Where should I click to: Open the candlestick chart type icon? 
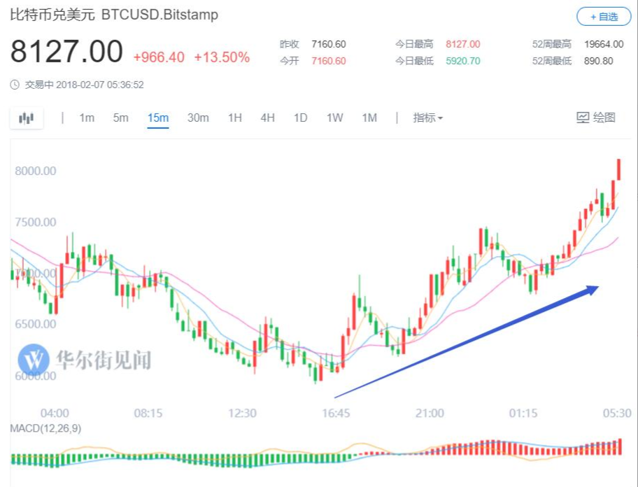pos(27,118)
